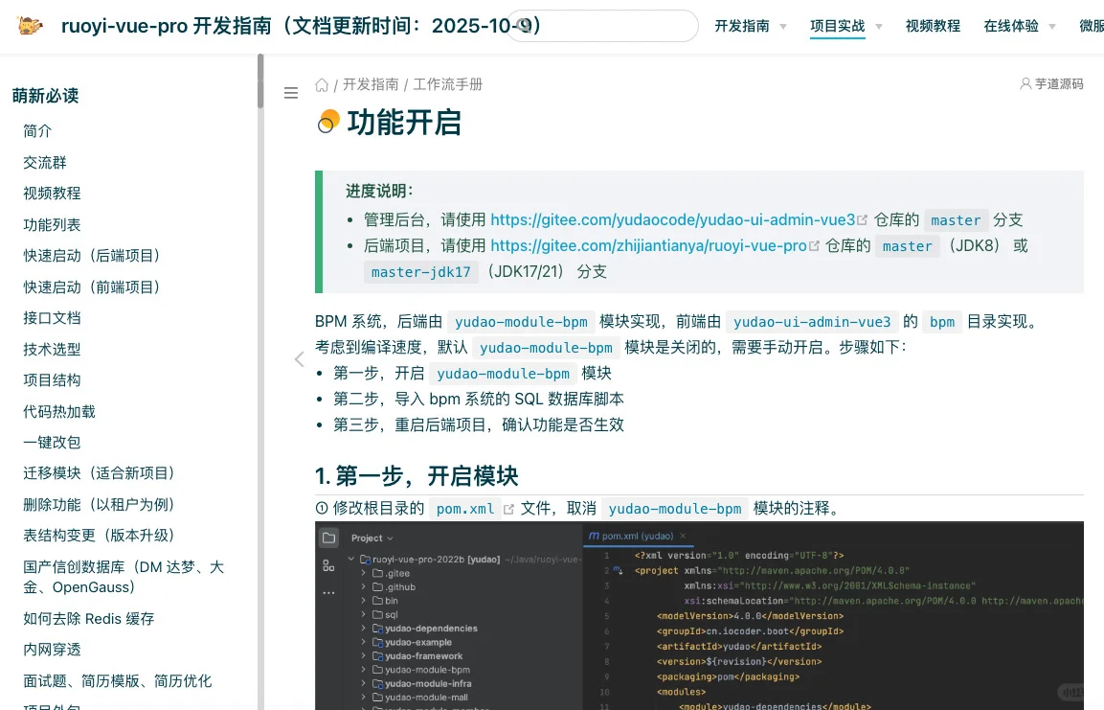1104x710 pixels.
Task: Click the author person icon
Action: [x=1025, y=83]
